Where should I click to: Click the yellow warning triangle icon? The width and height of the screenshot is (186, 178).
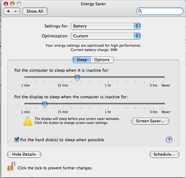tap(28, 121)
